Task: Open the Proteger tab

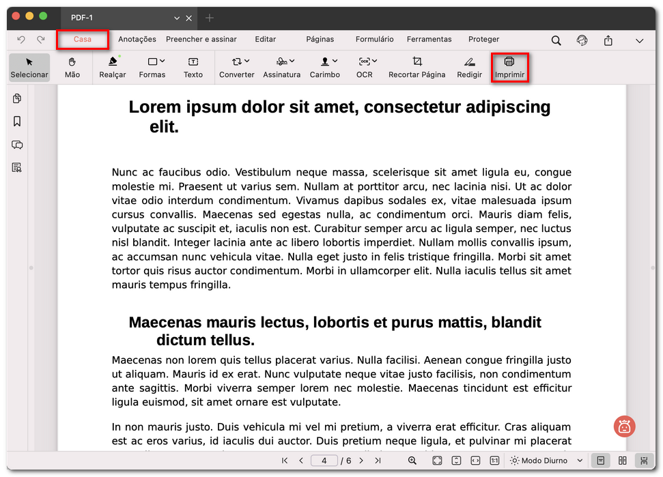Action: (x=483, y=40)
